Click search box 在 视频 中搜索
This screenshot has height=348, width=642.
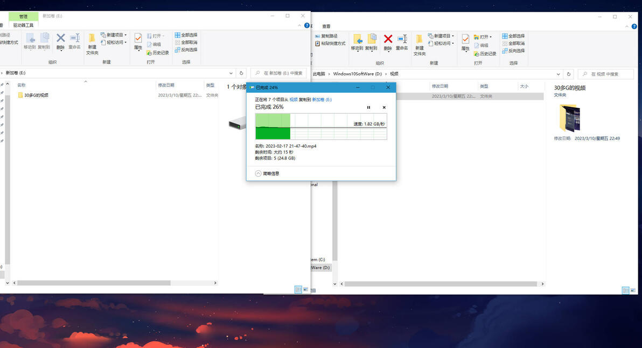tap(606, 74)
